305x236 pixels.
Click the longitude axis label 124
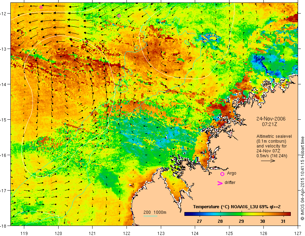[195, 234]
